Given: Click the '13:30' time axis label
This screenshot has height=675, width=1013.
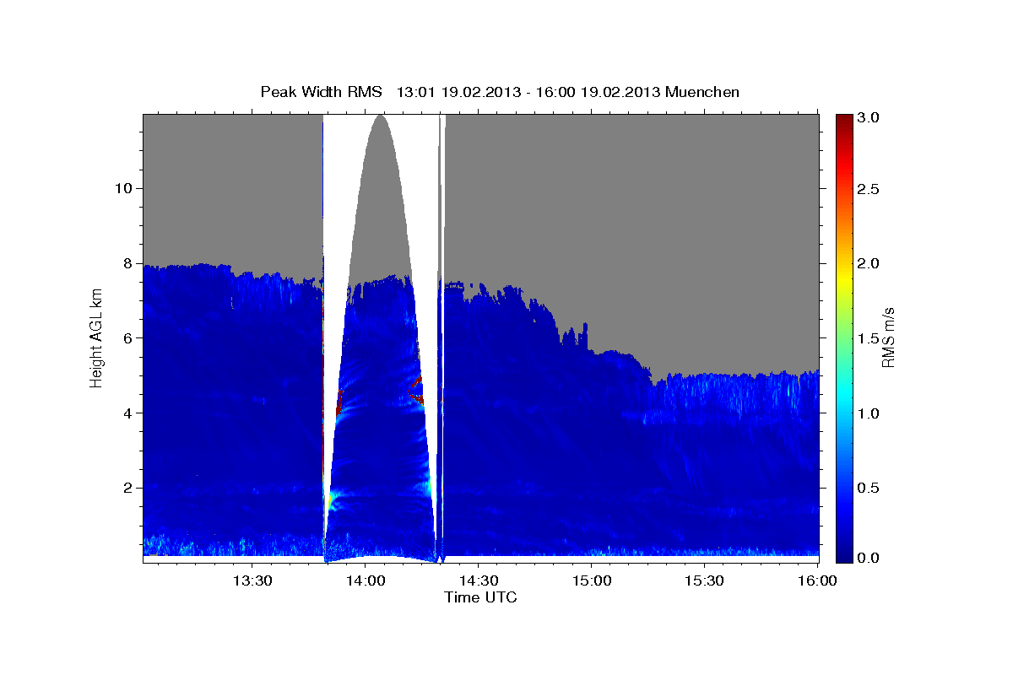Looking at the screenshot, I should tap(252, 580).
